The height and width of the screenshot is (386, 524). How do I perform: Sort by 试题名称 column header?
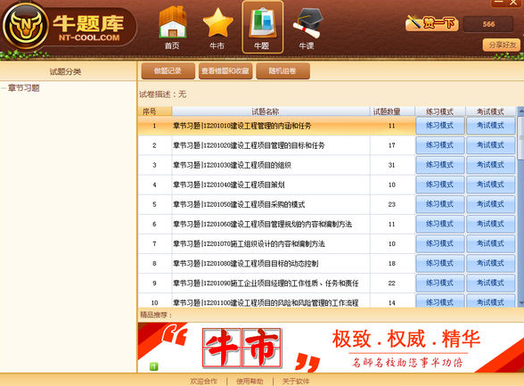[271, 111]
